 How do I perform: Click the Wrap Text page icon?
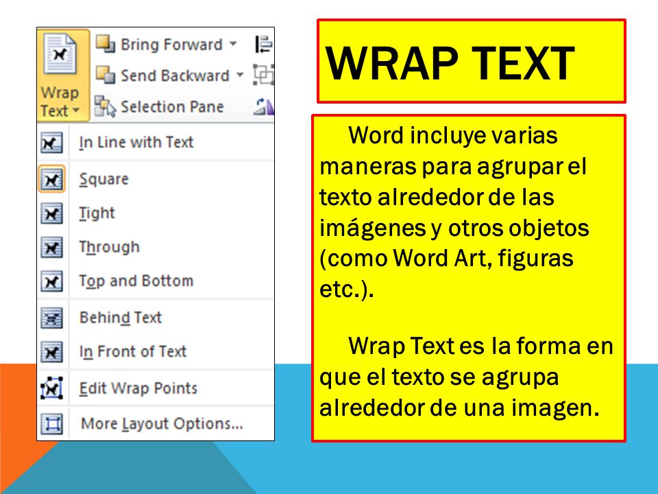coord(60,55)
